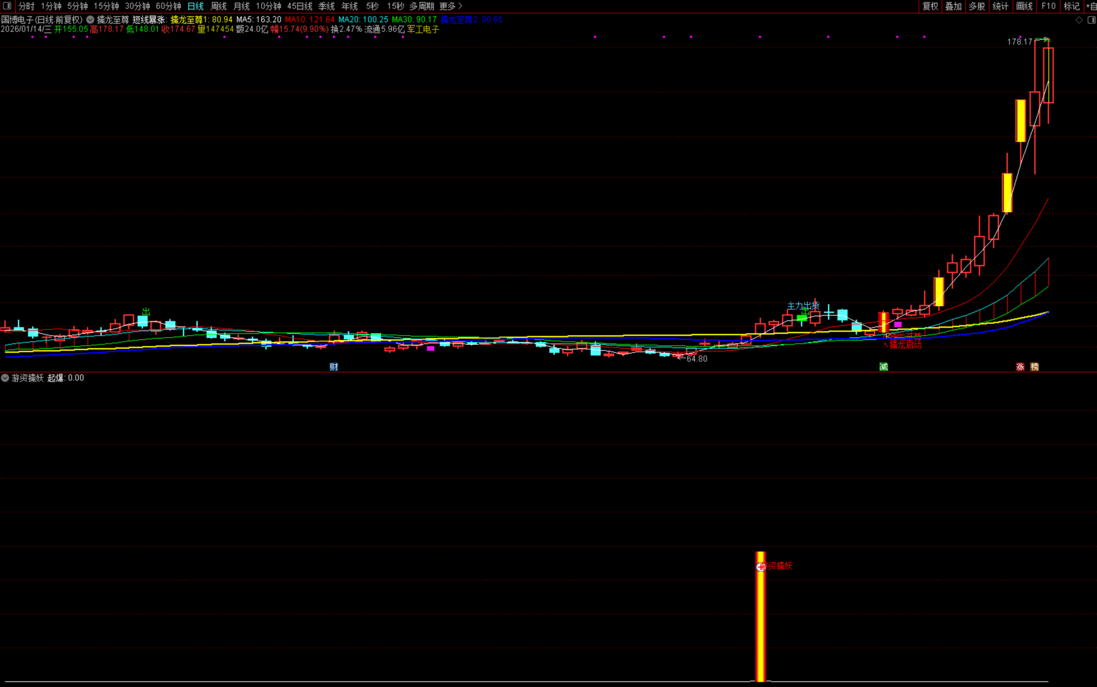Select the 60分钟 period tab
Screen dimensions: 1097x687
coord(168,6)
